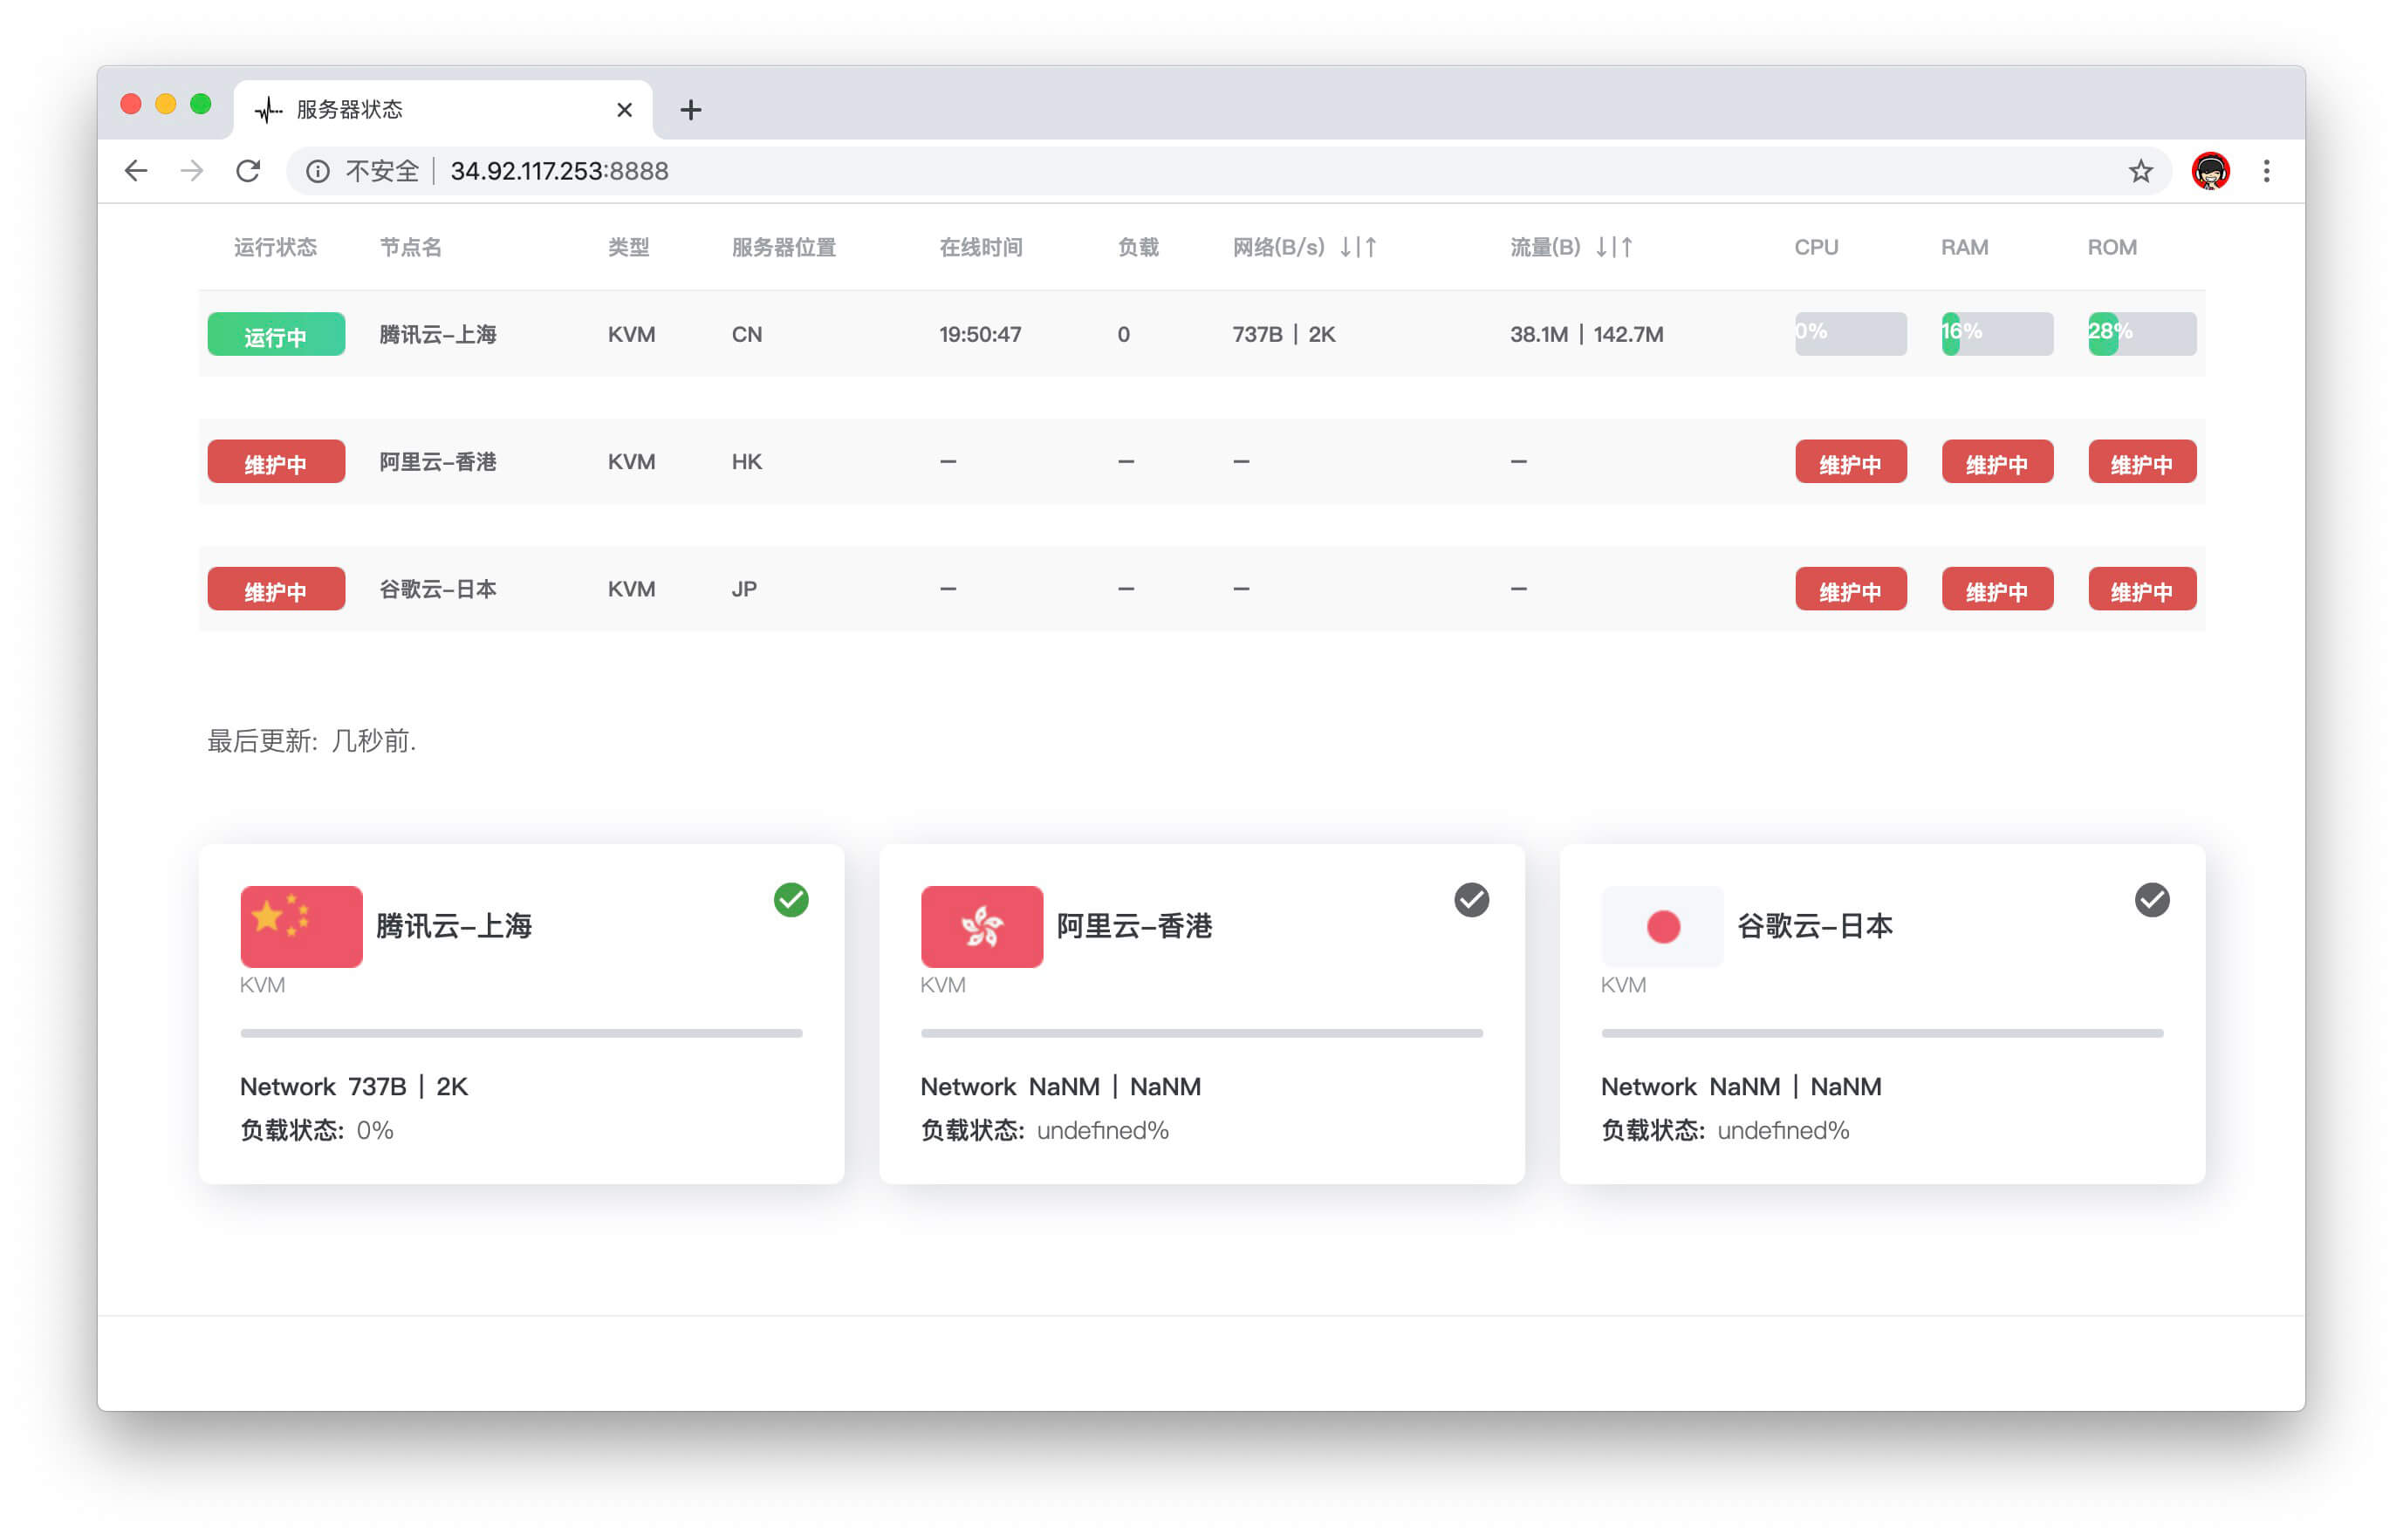This screenshot has height=1540, width=2403.
Task: Click the not-secure site info icon
Action: (317, 171)
